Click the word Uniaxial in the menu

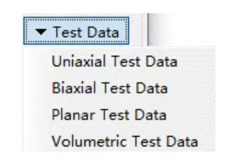pyautogui.click(x=73, y=61)
